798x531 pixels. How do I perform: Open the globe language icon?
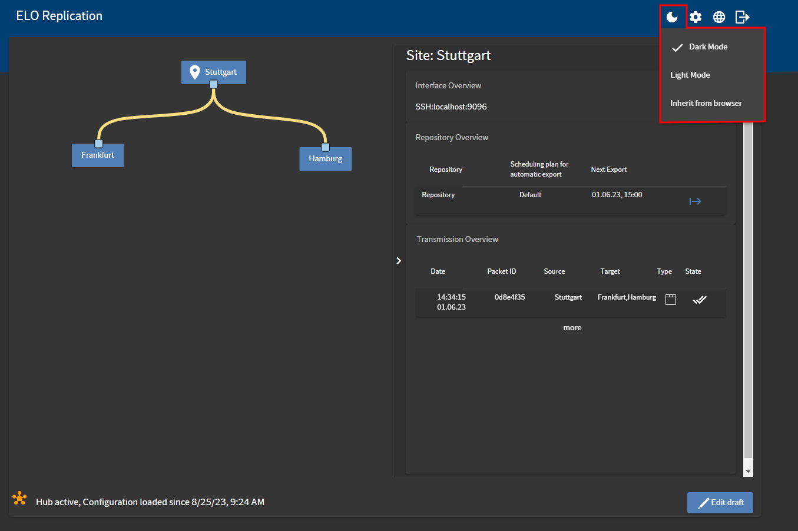(x=719, y=17)
